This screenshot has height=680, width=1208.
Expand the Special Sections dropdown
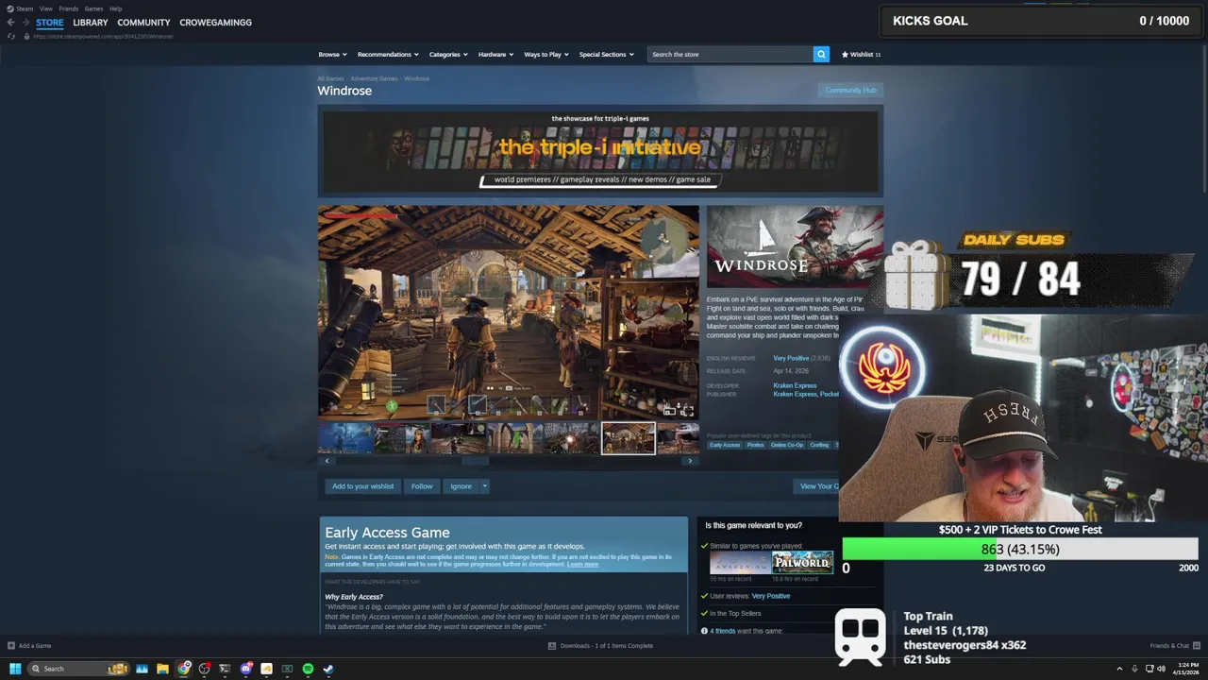[606, 55]
